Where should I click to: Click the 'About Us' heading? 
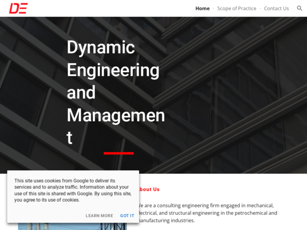coord(149,189)
